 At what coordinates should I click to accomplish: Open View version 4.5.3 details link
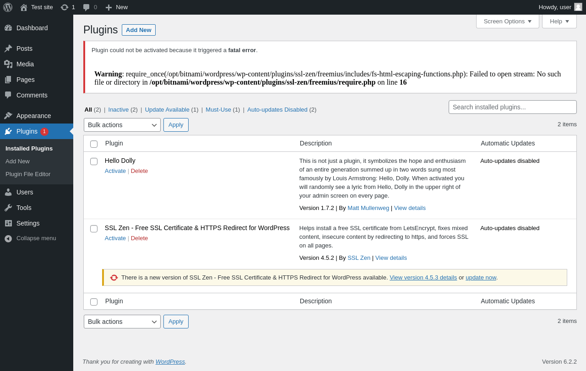[x=423, y=278]
